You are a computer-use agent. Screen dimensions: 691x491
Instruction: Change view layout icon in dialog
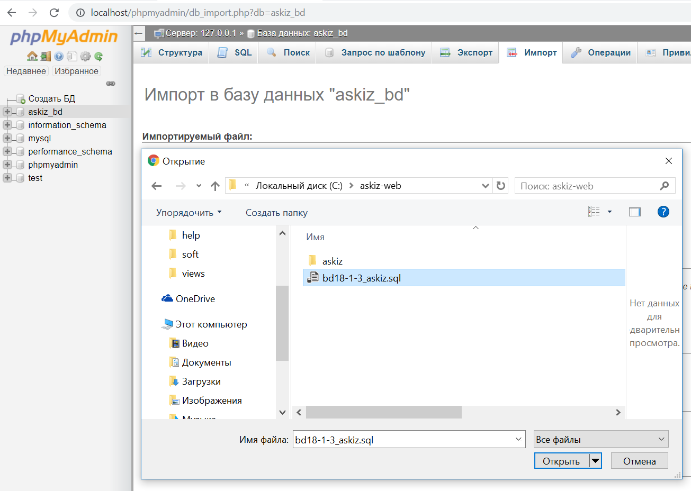coord(594,212)
